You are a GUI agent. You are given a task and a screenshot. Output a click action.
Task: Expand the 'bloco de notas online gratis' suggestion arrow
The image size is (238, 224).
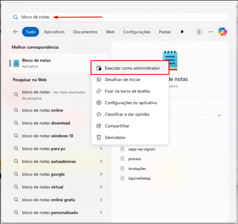(101, 200)
